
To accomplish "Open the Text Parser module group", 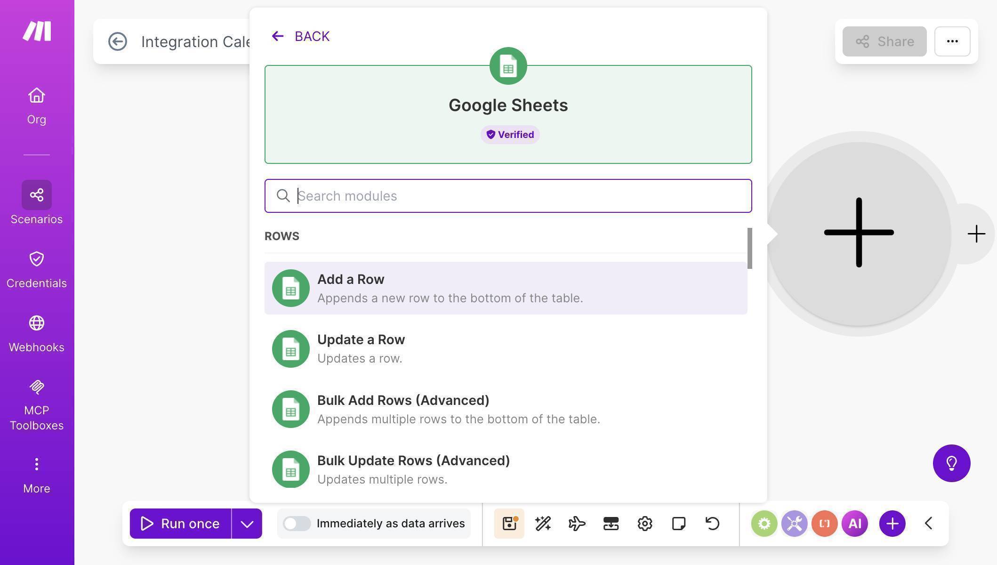I will [x=824, y=523].
